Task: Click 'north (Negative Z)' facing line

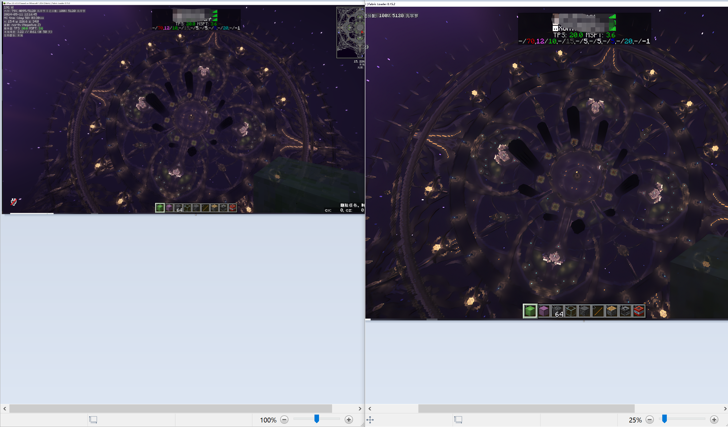Action: [x=22, y=25]
